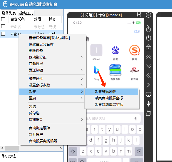The width and height of the screenshot is (172, 162).
Task: Switch to the 系统日志 tab
Action: (26, 13)
